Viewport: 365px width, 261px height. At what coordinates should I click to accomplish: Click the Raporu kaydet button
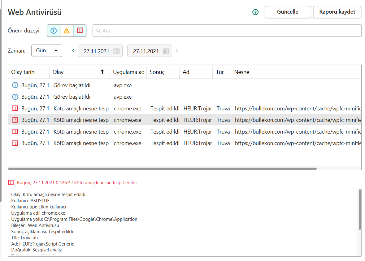click(337, 12)
